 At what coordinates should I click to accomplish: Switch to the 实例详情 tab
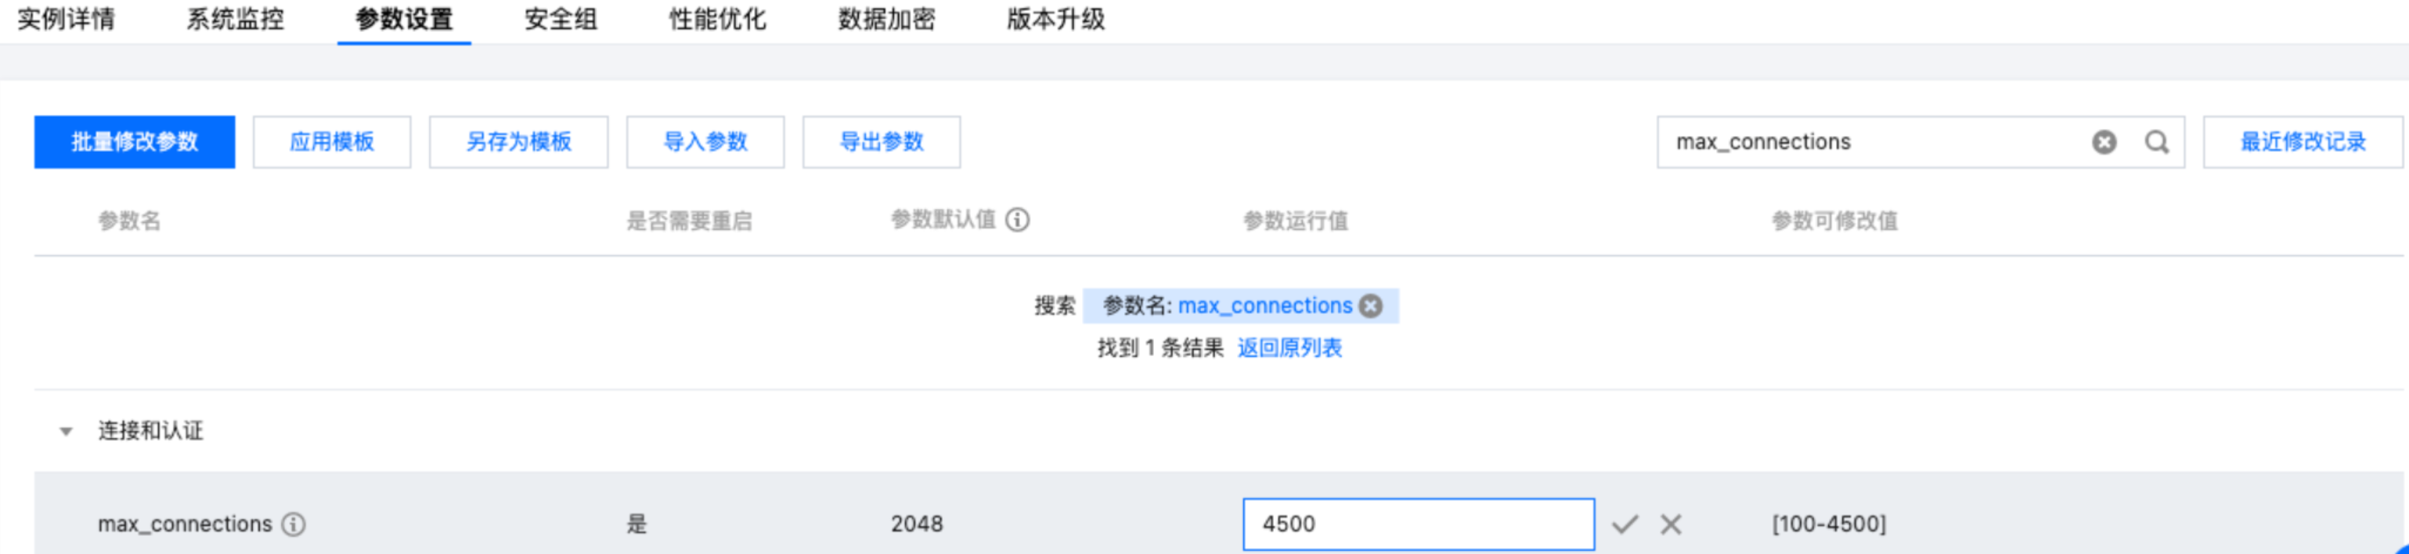click(x=67, y=19)
